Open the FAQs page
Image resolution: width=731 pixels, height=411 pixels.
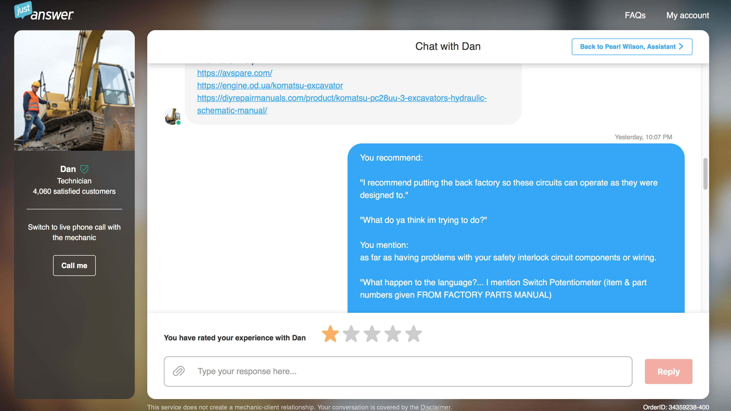(x=635, y=15)
